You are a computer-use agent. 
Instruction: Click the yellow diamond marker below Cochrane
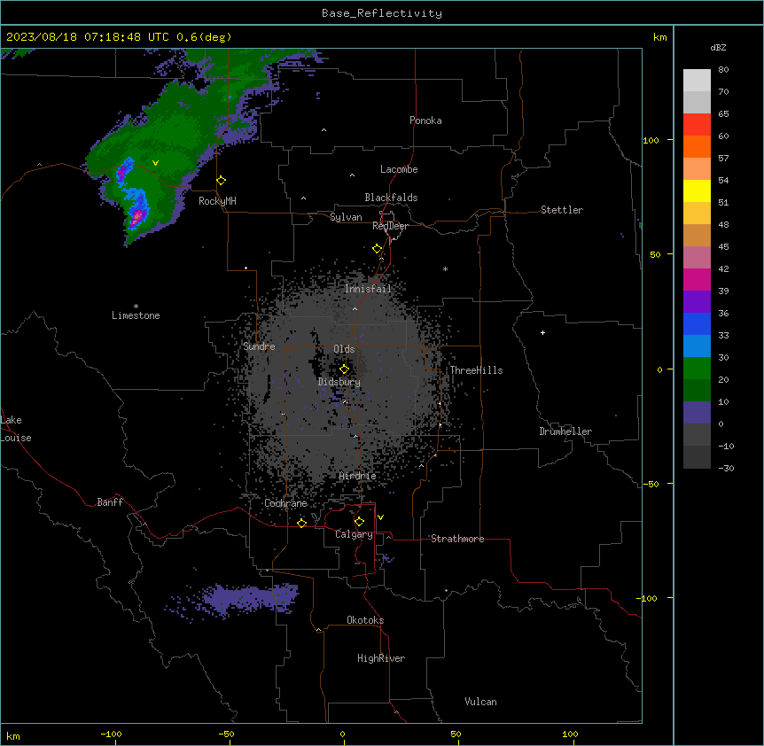301,523
